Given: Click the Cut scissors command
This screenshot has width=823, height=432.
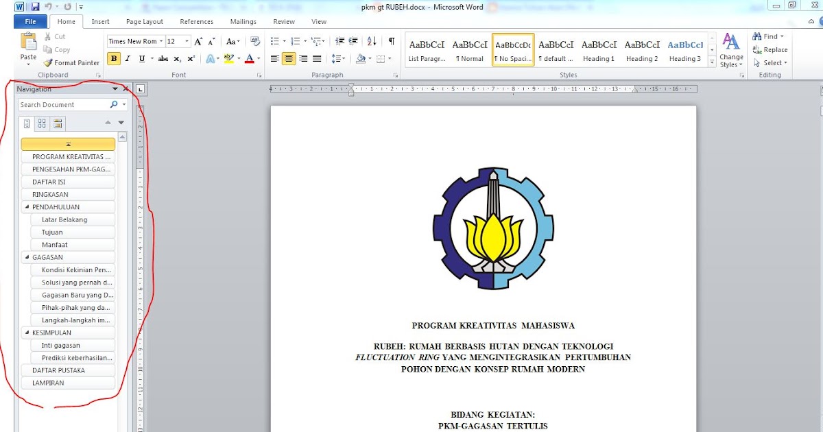Looking at the screenshot, I should [x=54, y=36].
